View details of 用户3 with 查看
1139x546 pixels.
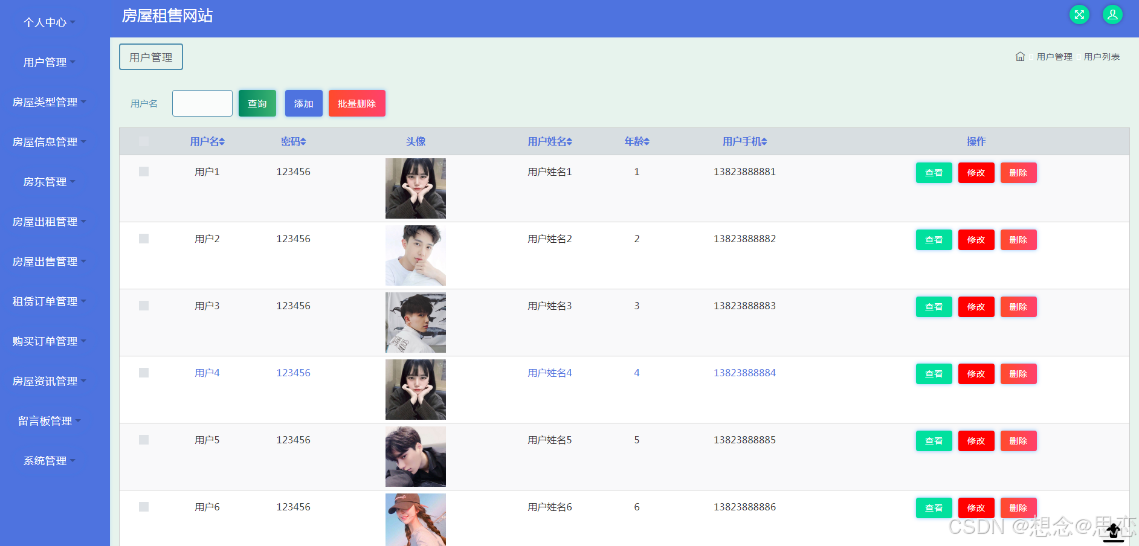pos(934,307)
